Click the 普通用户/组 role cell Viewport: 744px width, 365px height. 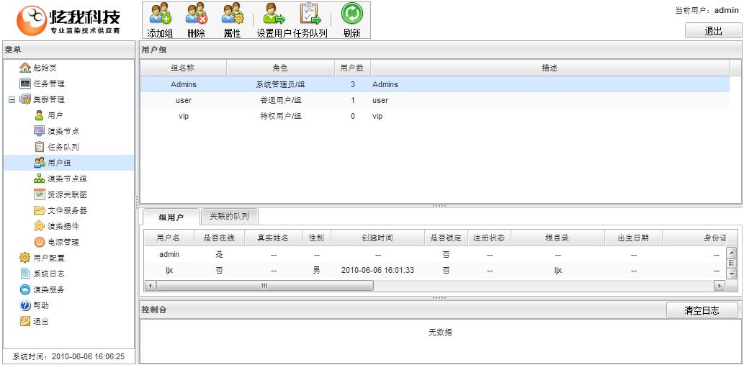[x=280, y=100]
